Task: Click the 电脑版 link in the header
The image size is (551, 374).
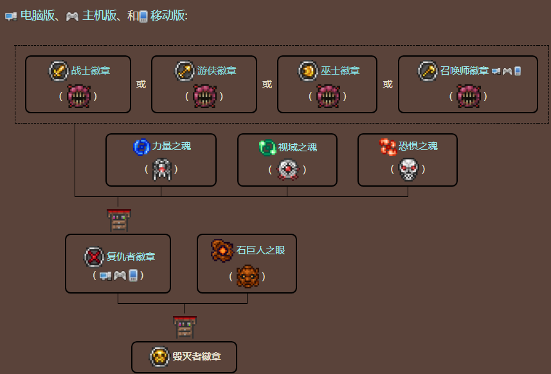Action: (x=37, y=15)
